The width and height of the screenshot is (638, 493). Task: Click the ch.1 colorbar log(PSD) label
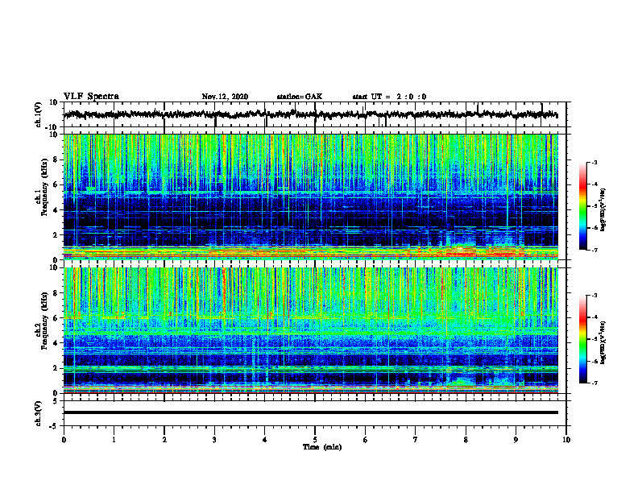[603, 209]
